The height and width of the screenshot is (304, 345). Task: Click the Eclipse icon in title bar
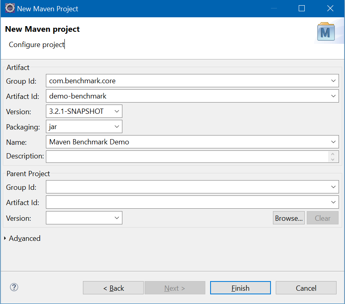pyautogui.click(x=10, y=8)
